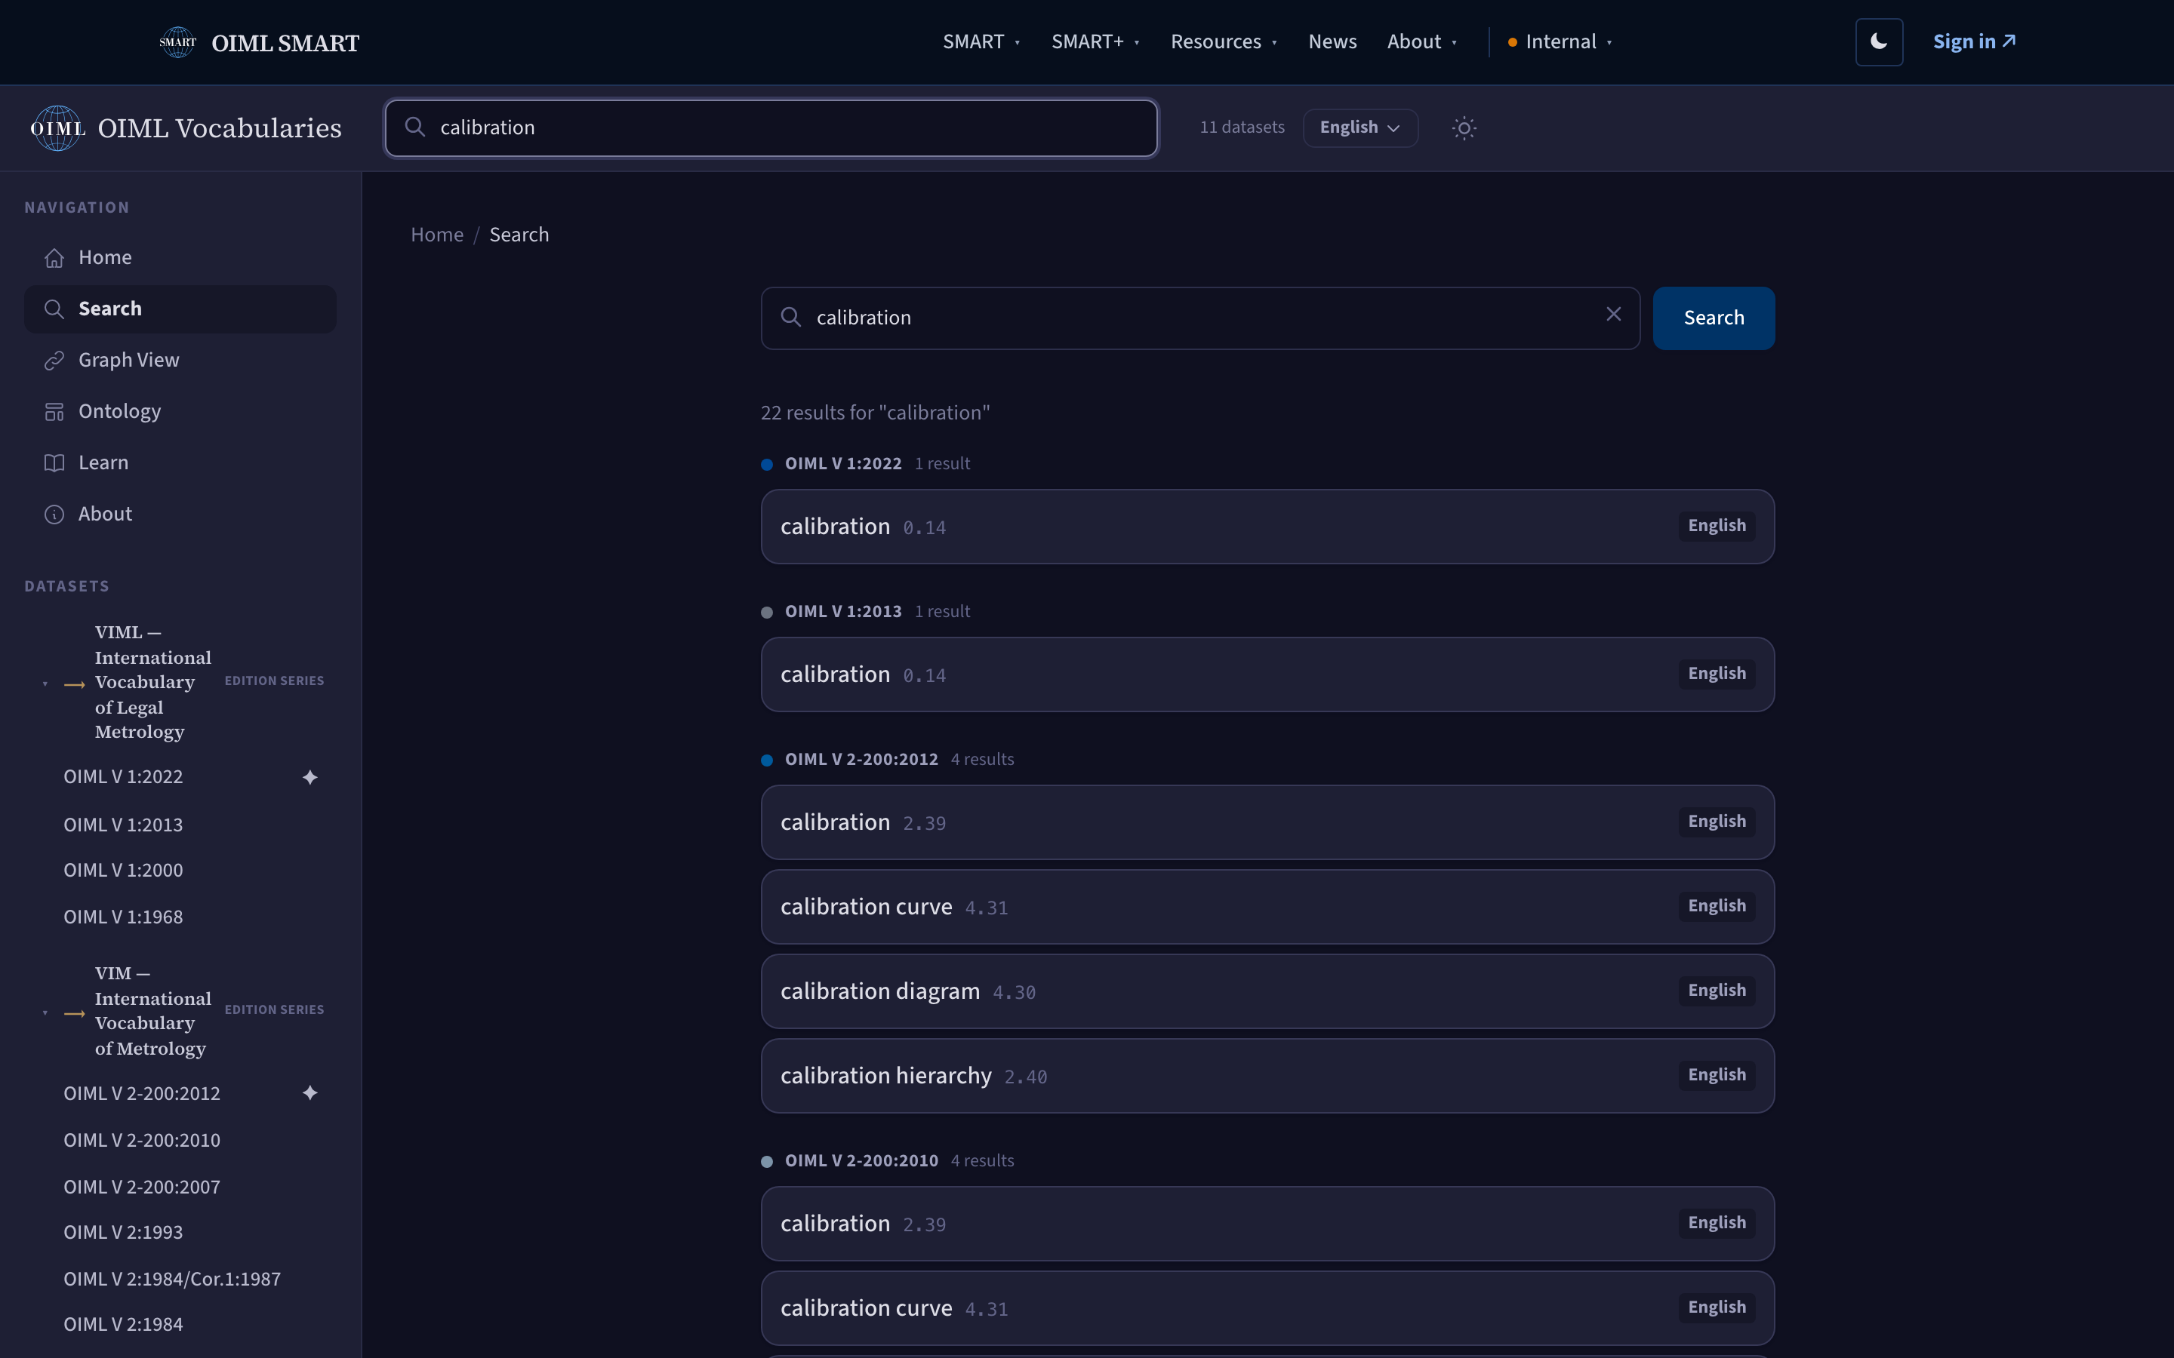Open calibration curve 4.31 under OIML V 2-200:2012

[1267, 907]
